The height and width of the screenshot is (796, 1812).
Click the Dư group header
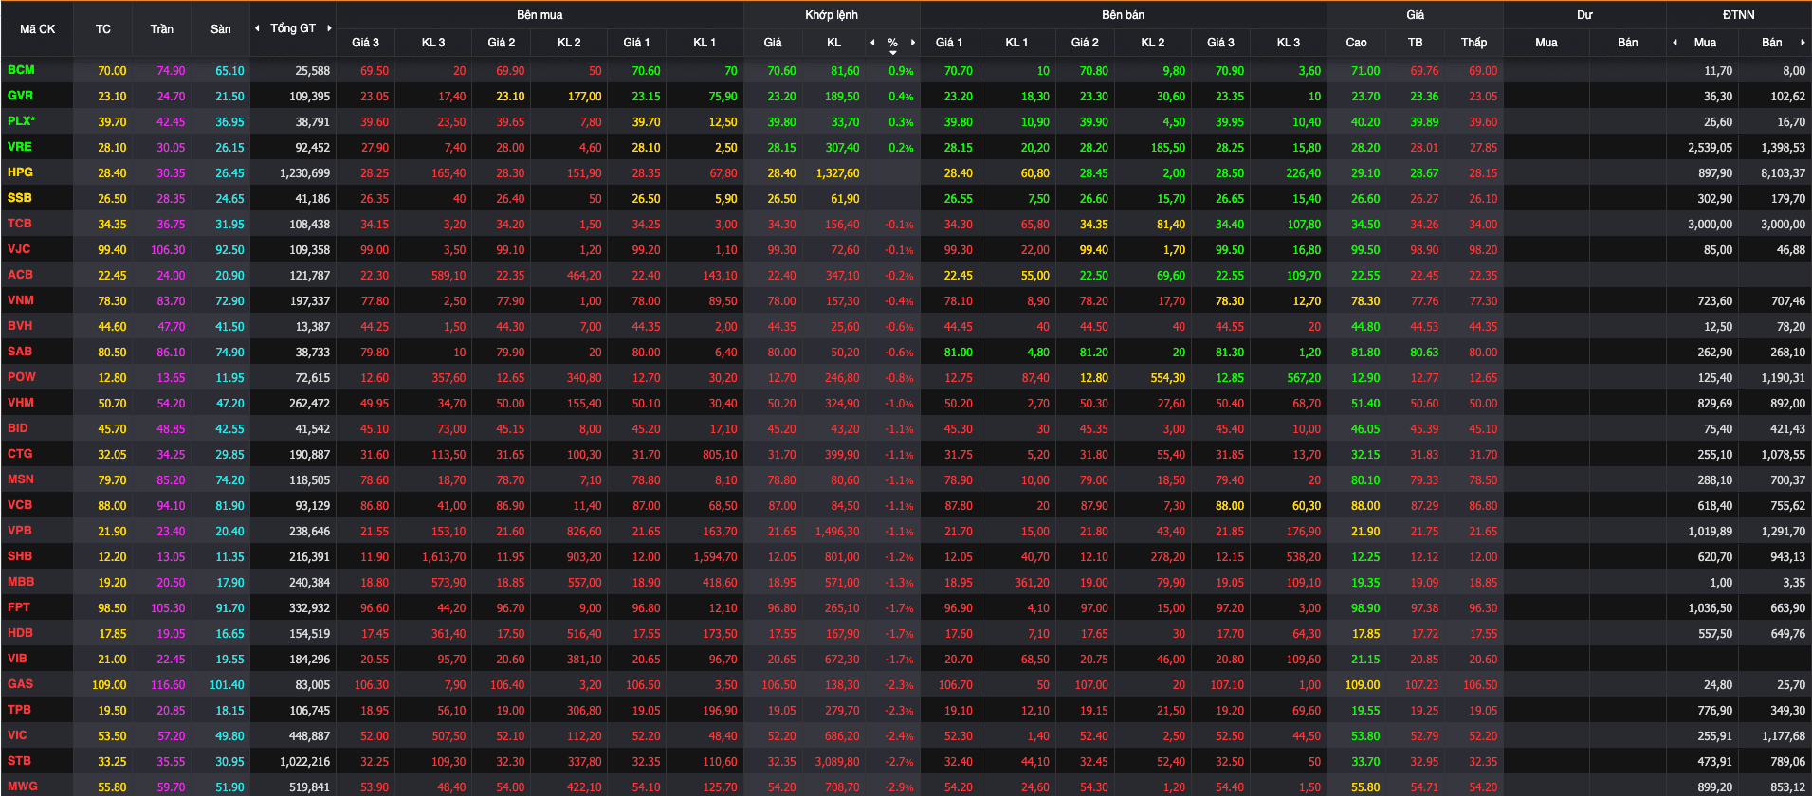click(1585, 15)
